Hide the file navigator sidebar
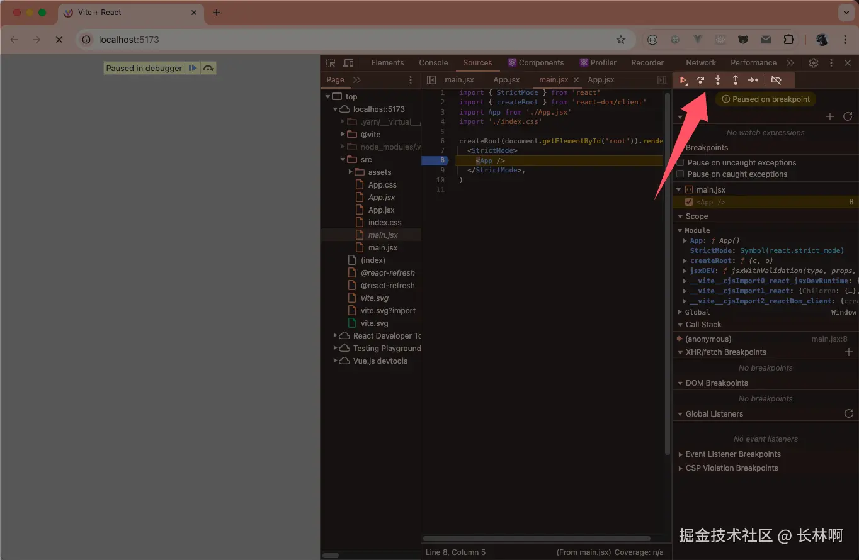 pyautogui.click(x=431, y=80)
